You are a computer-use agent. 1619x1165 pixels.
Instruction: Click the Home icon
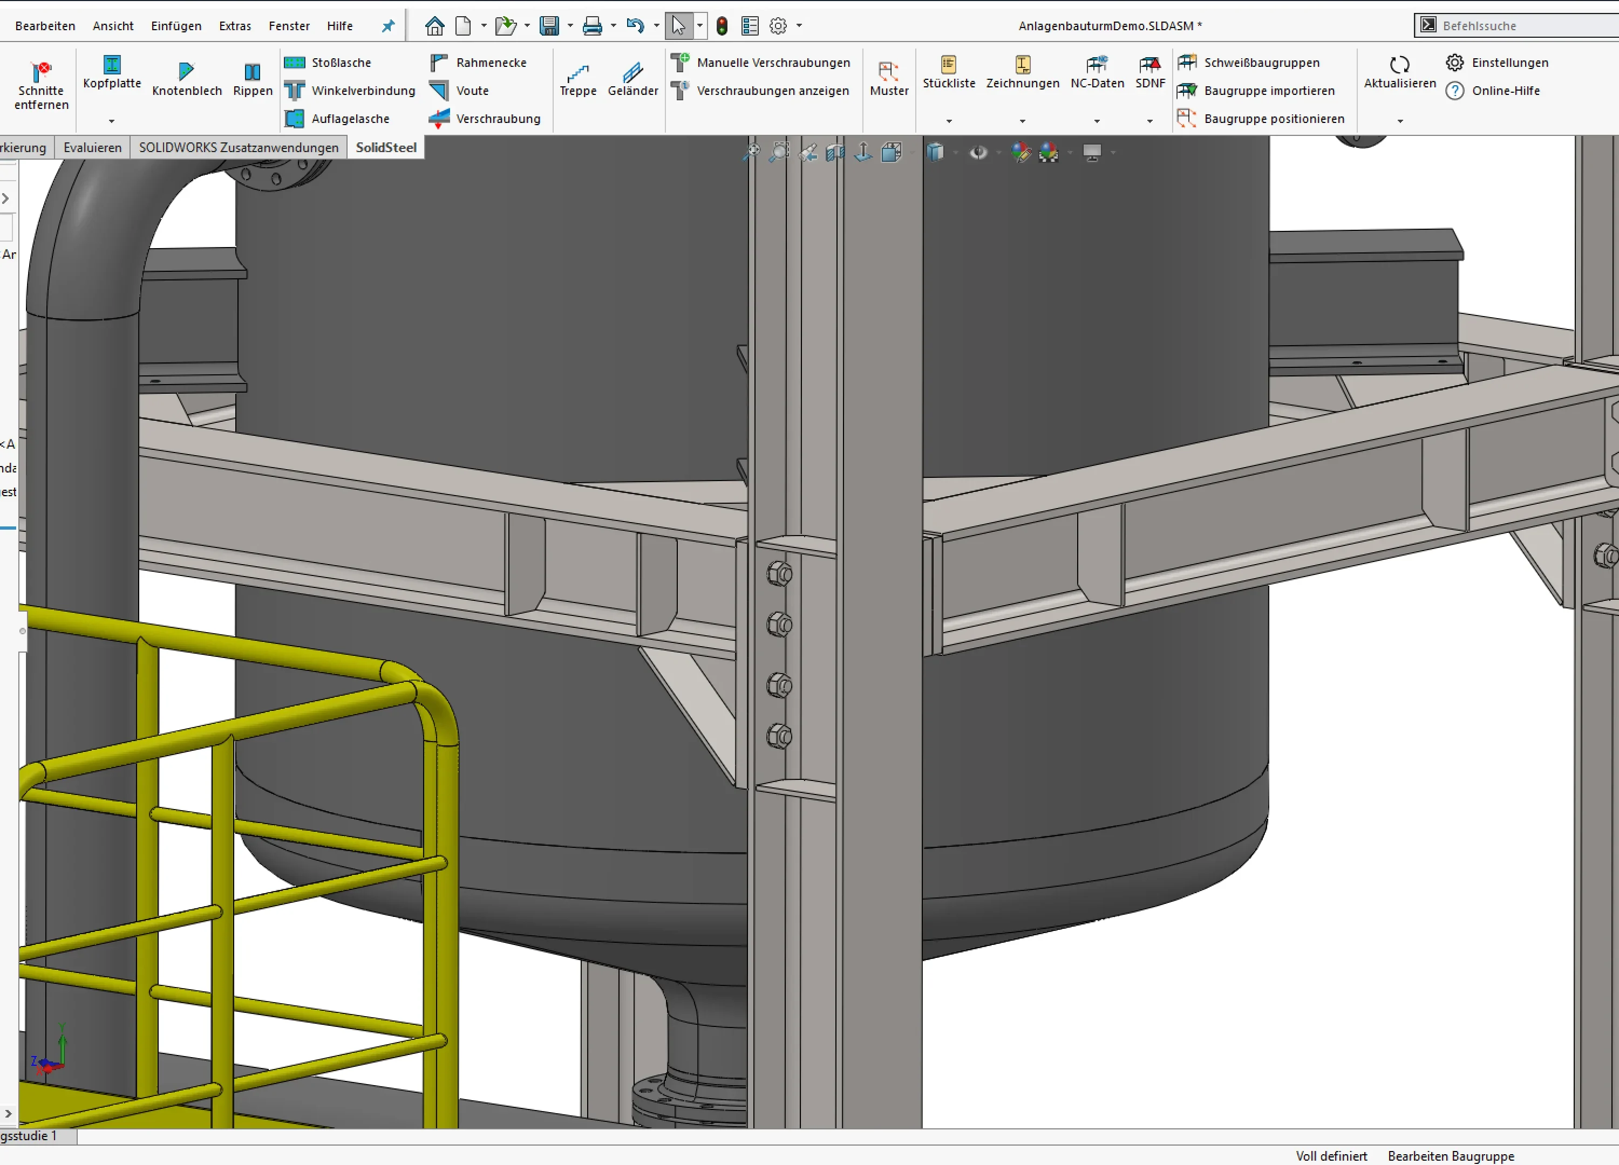coord(435,26)
